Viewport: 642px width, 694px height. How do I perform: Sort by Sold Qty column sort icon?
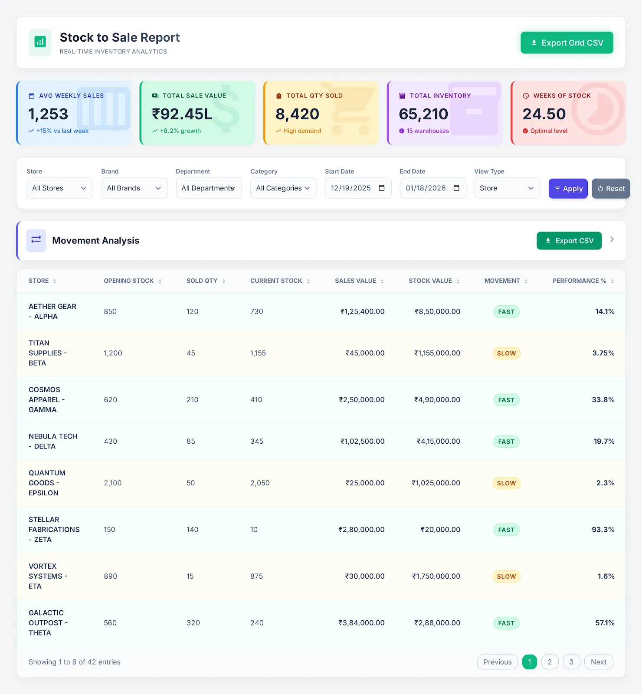pyautogui.click(x=224, y=281)
